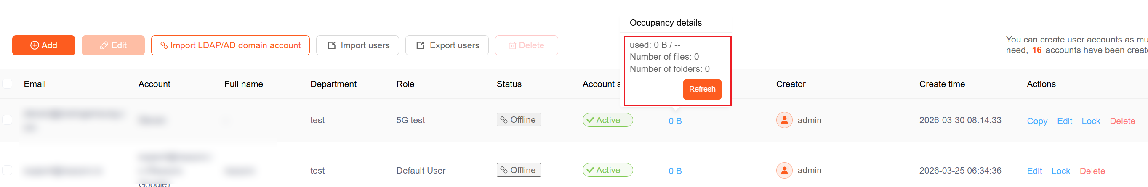
Task: Click Edit action in the Default User row
Action: [1034, 171]
